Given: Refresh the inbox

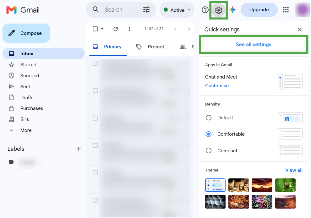Looking at the screenshot, I should (x=116, y=29).
